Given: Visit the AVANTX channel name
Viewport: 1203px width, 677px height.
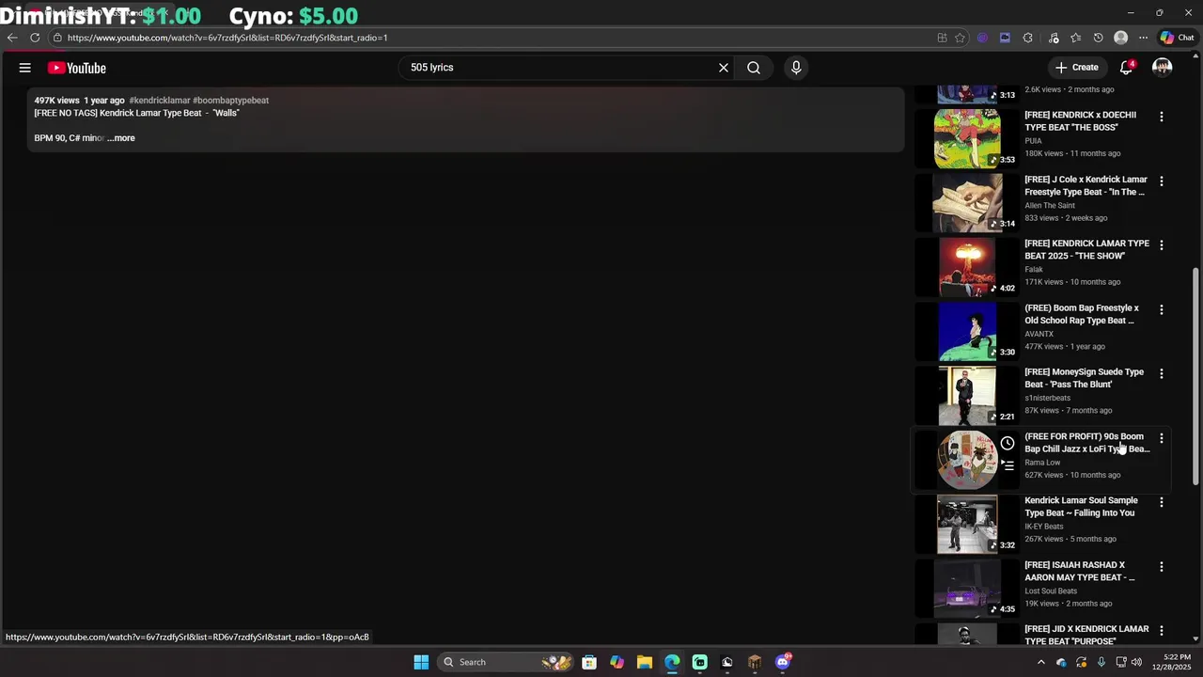Looking at the screenshot, I should pos(1039,334).
